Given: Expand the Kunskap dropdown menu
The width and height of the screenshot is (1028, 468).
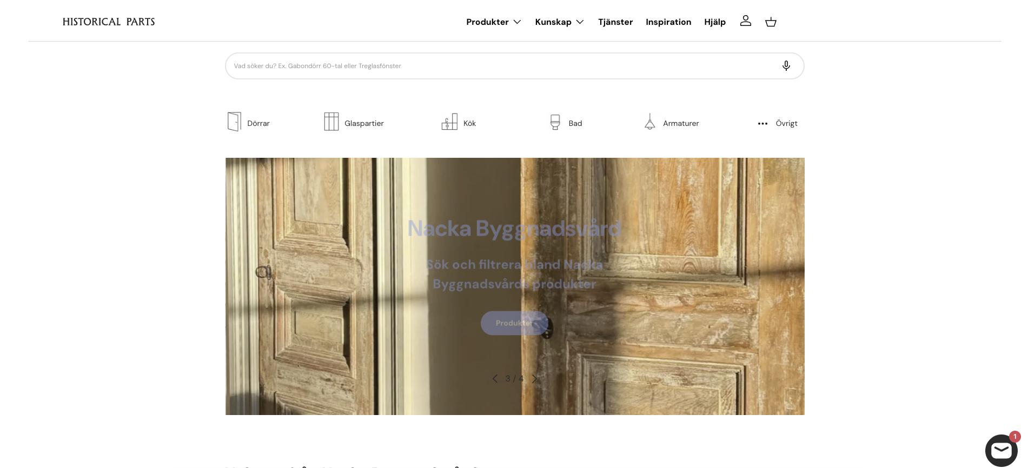Looking at the screenshot, I should coord(560,22).
